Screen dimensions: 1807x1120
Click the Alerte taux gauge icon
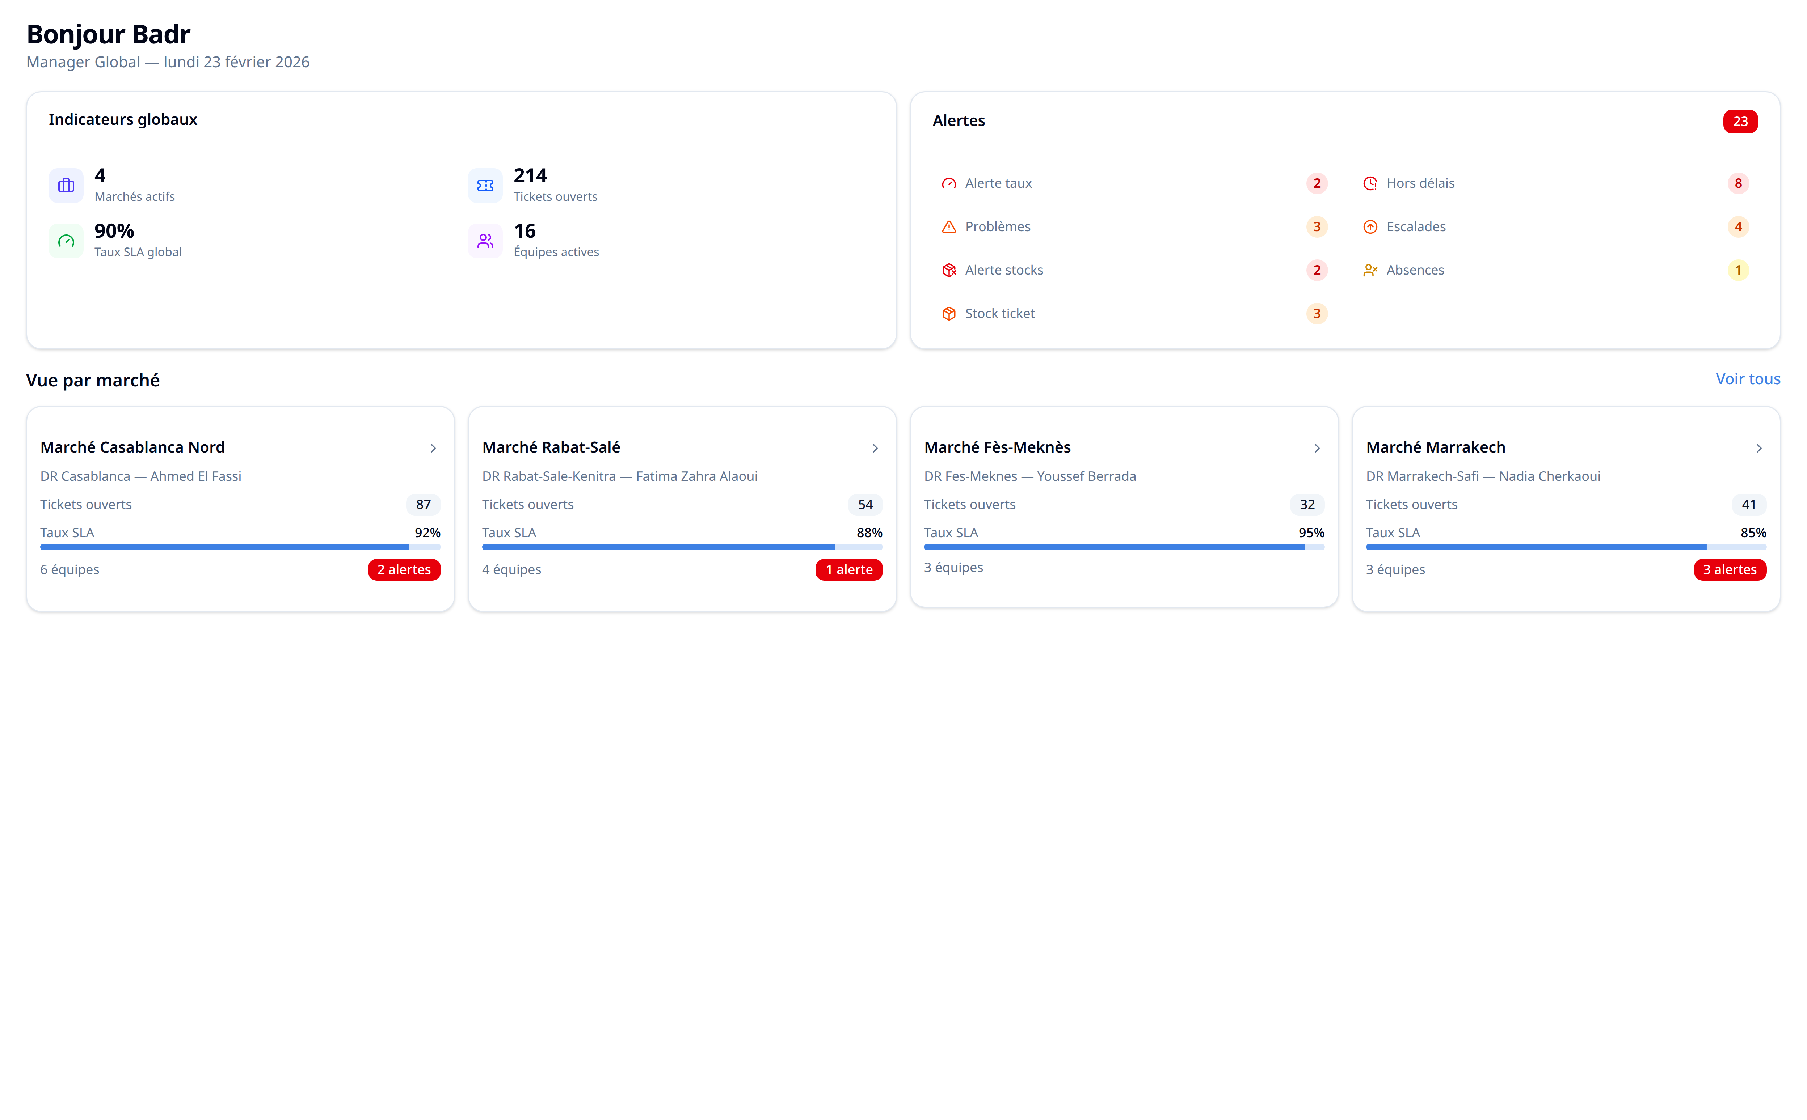tap(949, 184)
